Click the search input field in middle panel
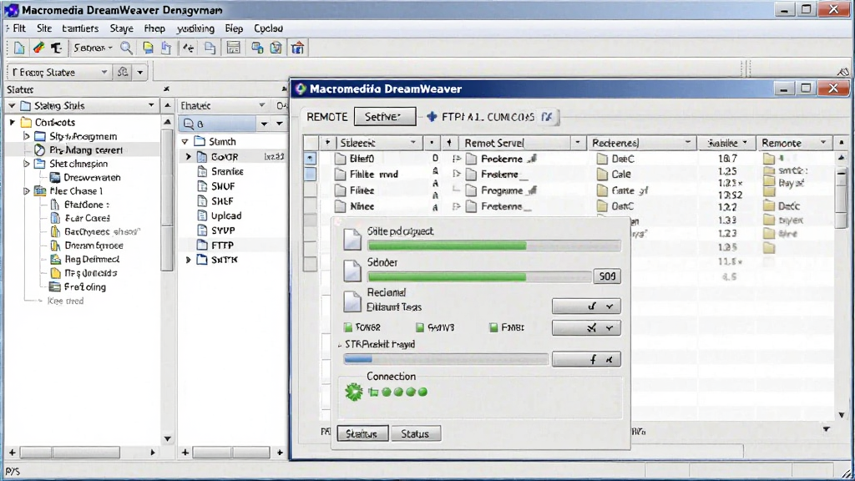This screenshot has height=481, width=855. click(x=218, y=124)
